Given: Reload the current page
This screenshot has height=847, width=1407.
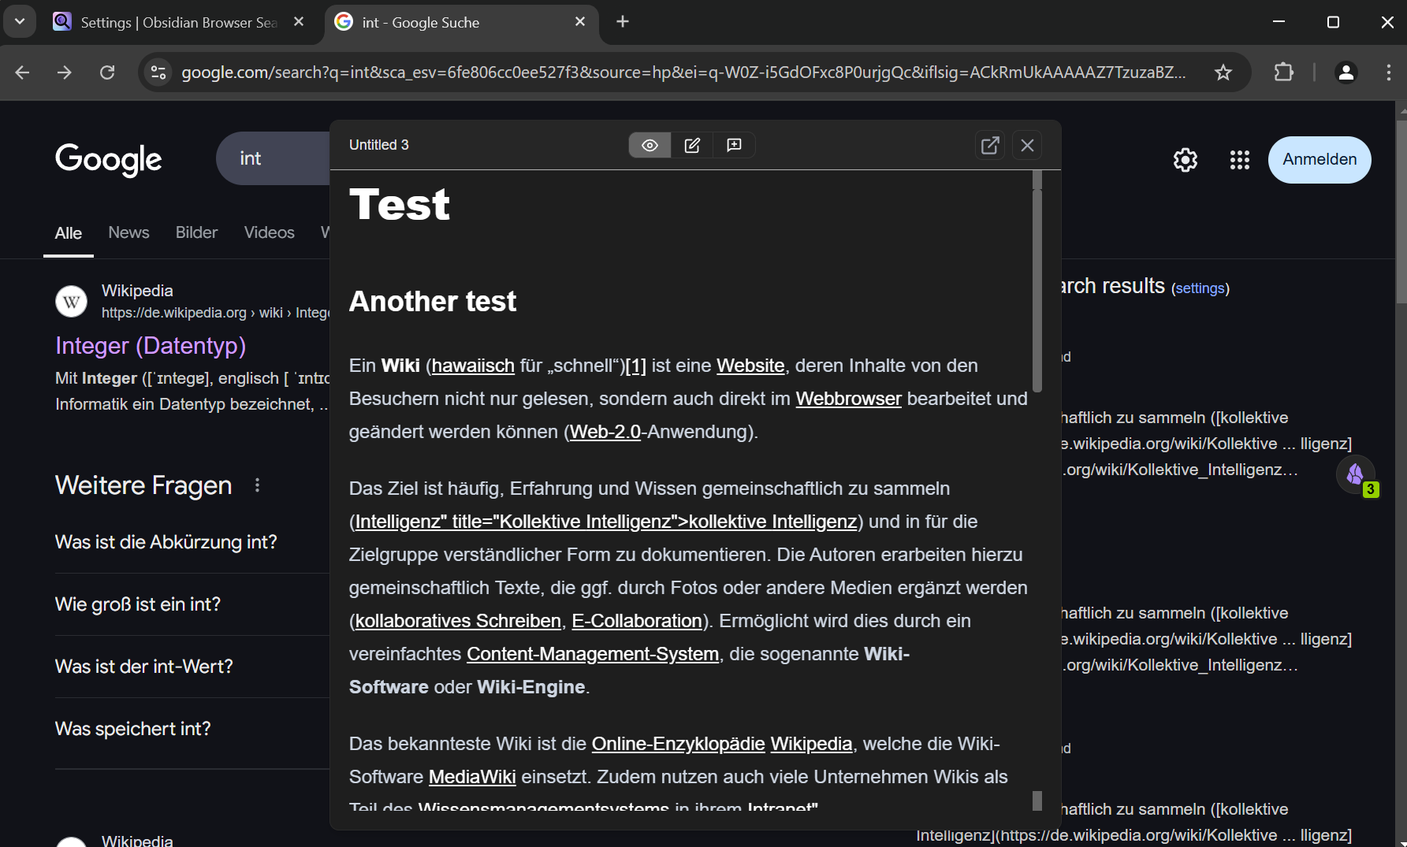Looking at the screenshot, I should click(x=107, y=72).
